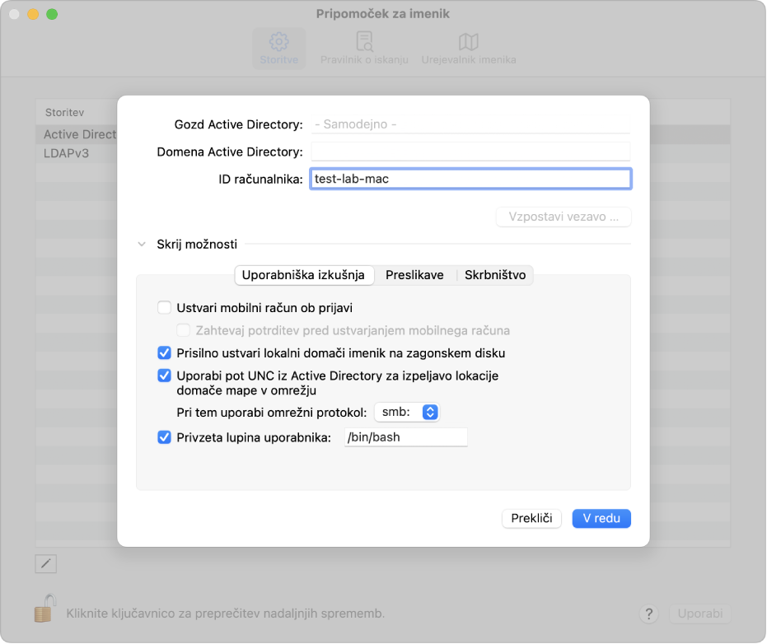Switch to the Preslikave tab
The height and width of the screenshot is (644, 767).
[x=414, y=275]
